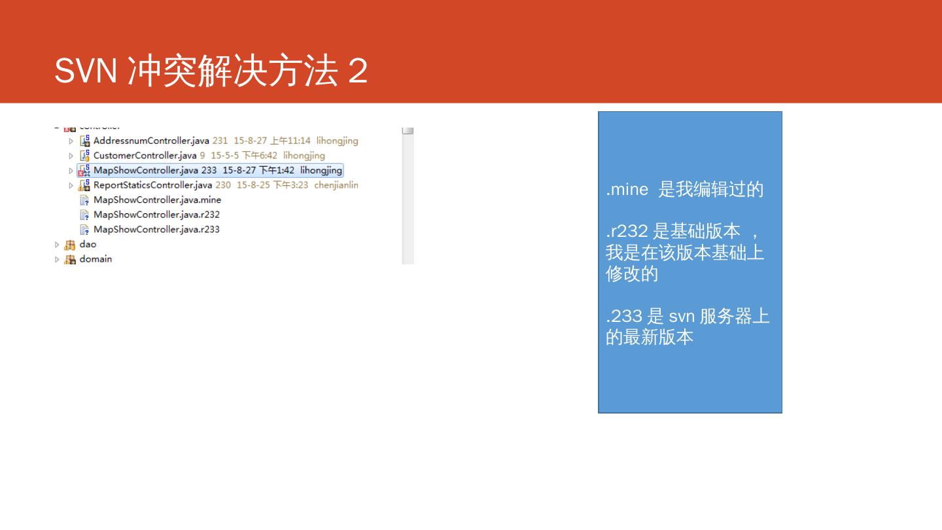Expand the domain package
The height and width of the screenshot is (530, 942).
tap(57, 259)
